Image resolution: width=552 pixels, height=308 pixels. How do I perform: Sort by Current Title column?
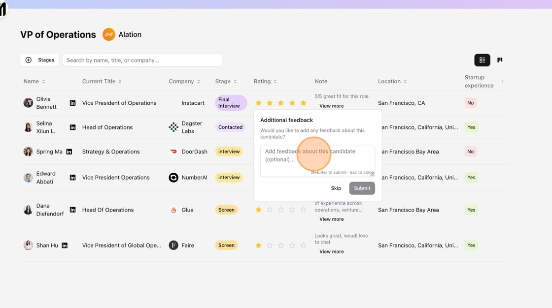coord(102,81)
